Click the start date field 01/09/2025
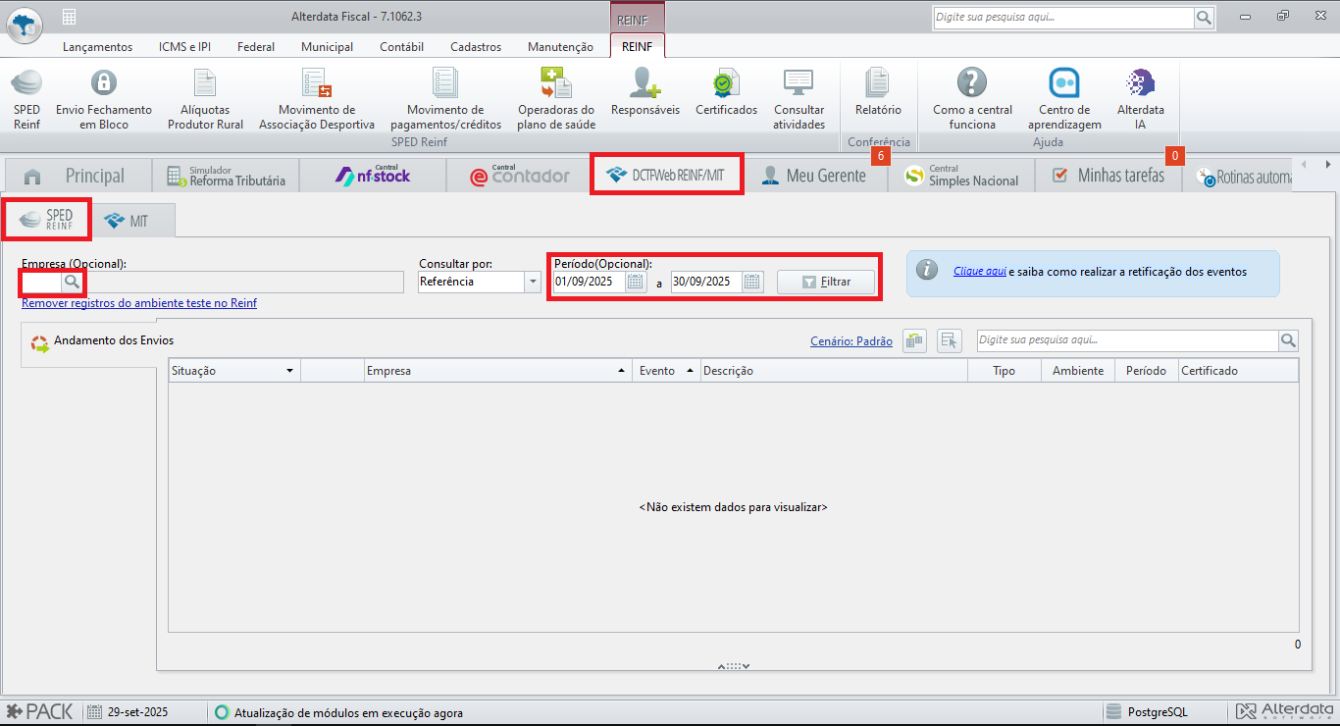This screenshot has height=726, width=1340. (589, 282)
